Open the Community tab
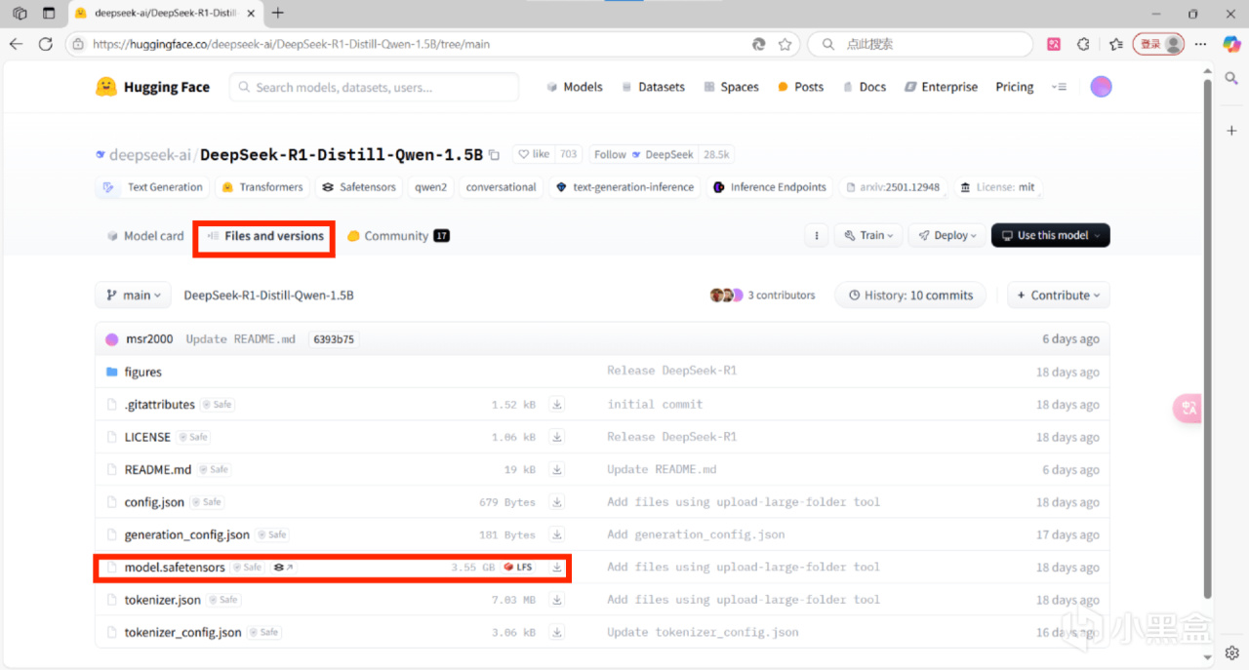 coord(398,235)
